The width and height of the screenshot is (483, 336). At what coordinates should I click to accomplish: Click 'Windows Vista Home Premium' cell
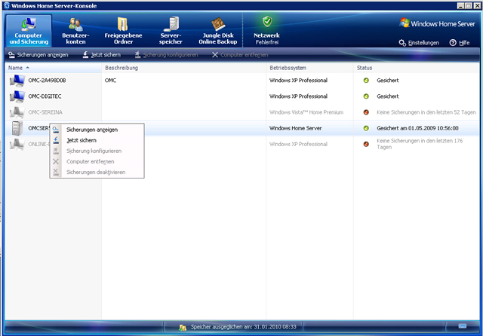click(x=306, y=112)
